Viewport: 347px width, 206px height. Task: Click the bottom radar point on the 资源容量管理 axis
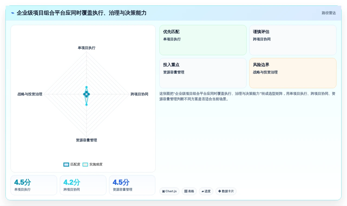[87, 104]
